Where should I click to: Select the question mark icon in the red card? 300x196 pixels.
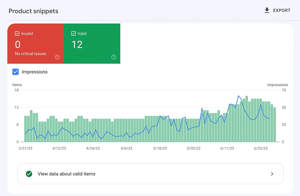point(57,57)
